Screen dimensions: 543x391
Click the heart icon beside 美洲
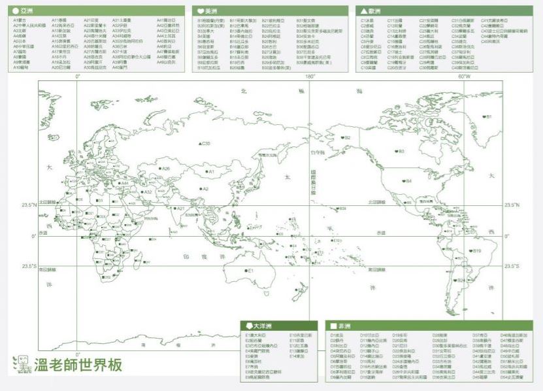201,11
